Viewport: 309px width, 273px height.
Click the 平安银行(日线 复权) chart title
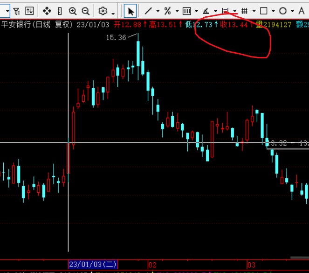[x=37, y=25]
